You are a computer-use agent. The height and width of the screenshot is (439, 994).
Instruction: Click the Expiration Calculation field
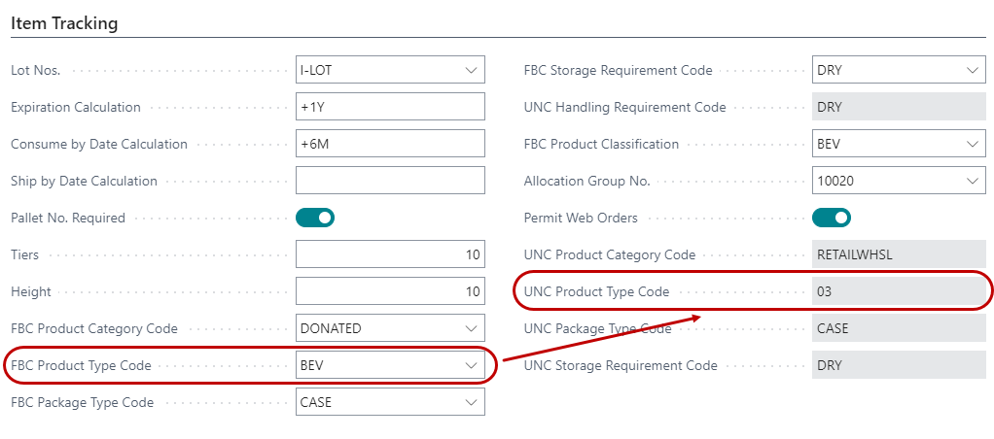coord(389,107)
